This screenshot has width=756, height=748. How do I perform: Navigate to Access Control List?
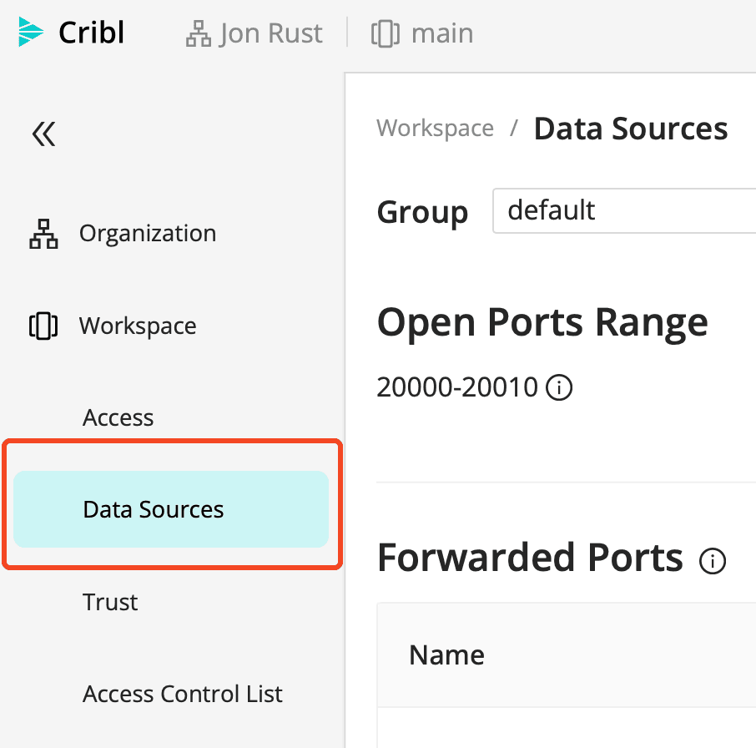pyautogui.click(x=183, y=694)
